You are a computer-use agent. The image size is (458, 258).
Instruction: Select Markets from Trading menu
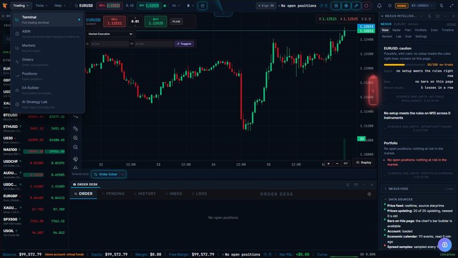[48, 48]
